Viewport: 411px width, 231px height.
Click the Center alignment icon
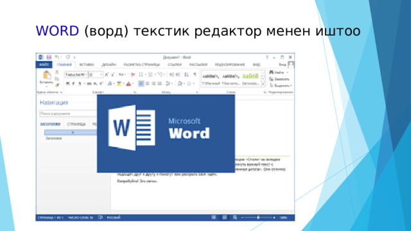[147, 83]
